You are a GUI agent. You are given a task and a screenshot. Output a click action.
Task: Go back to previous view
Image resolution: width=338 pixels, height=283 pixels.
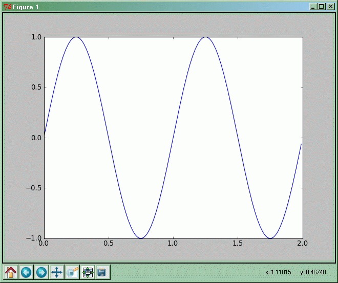click(x=26, y=272)
